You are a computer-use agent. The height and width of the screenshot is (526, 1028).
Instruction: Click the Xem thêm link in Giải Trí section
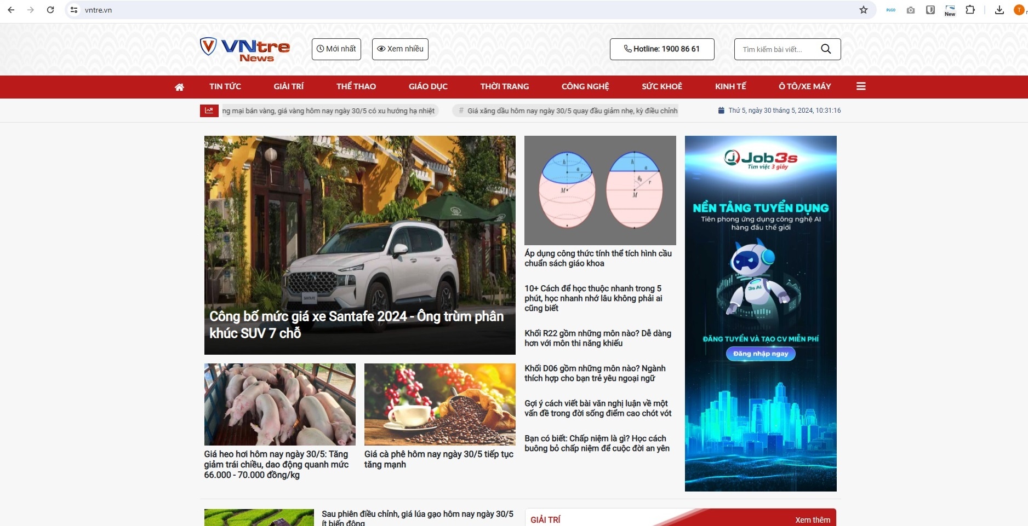(x=813, y=519)
